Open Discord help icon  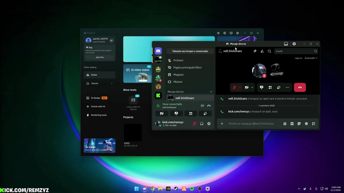294,44
